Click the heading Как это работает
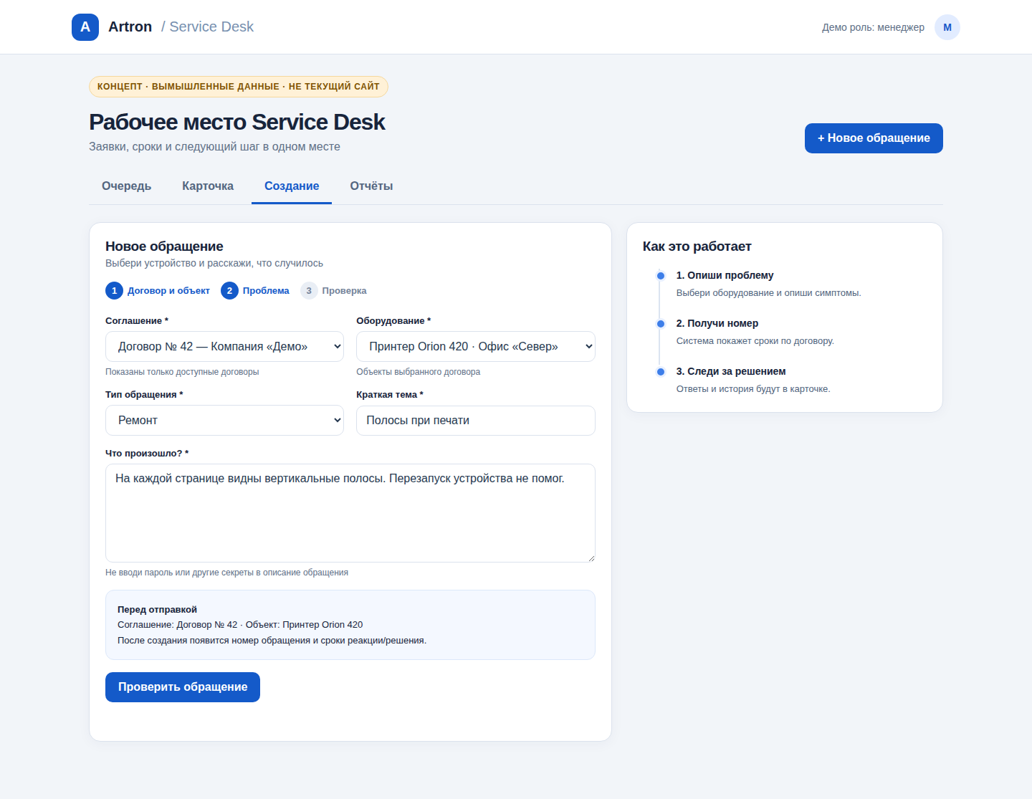This screenshot has height=799, width=1032. pyautogui.click(x=697, y=247)
